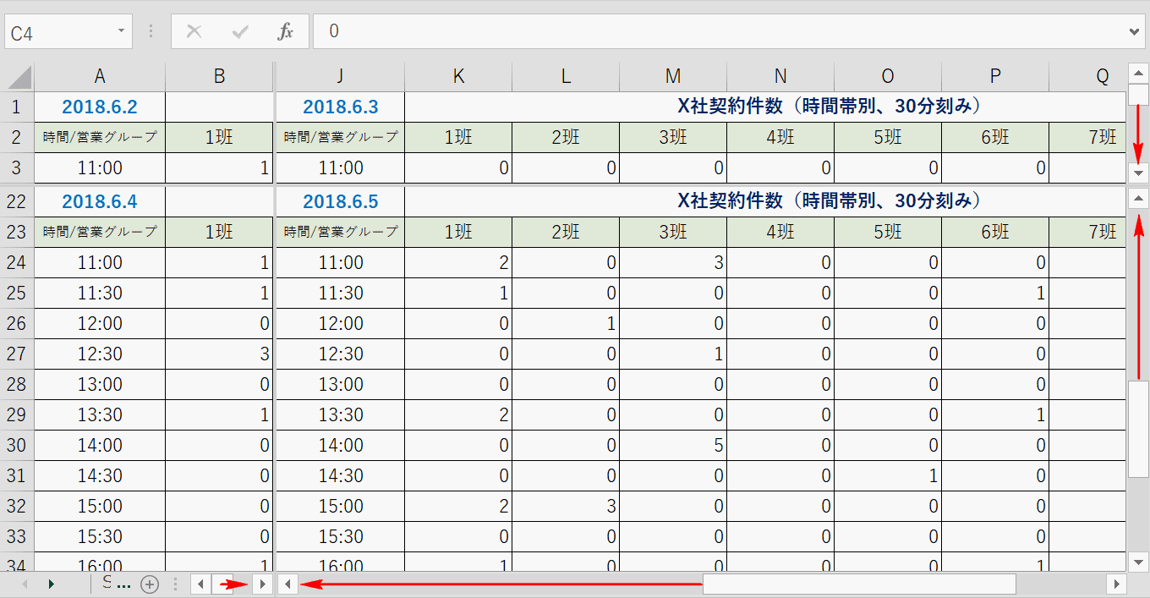The width and height of the screenshot is (1150, 598).
Task: Click the left pane's scroll-right arrow
Action: (x=263, y=584)
